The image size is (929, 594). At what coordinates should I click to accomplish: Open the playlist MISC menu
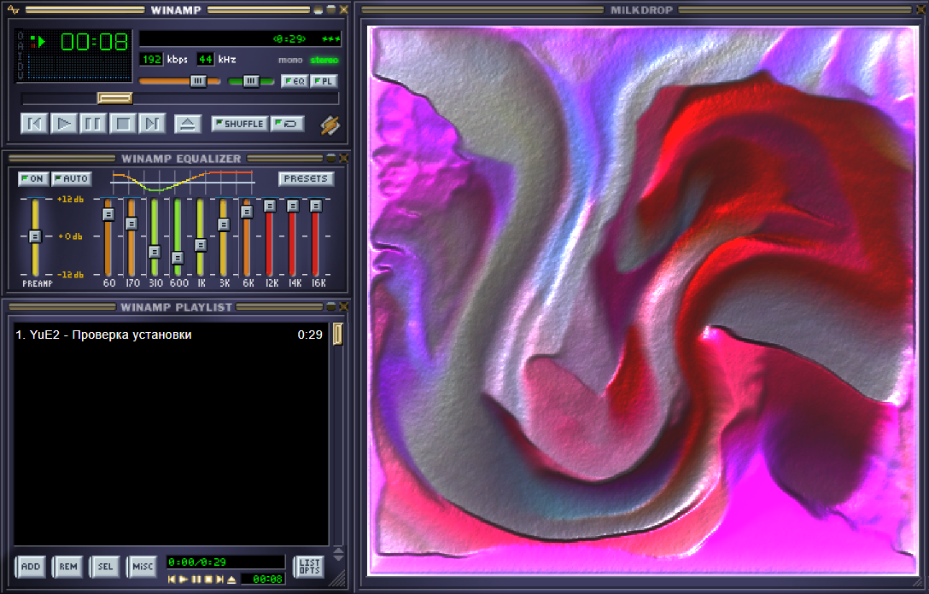(143, 567)
